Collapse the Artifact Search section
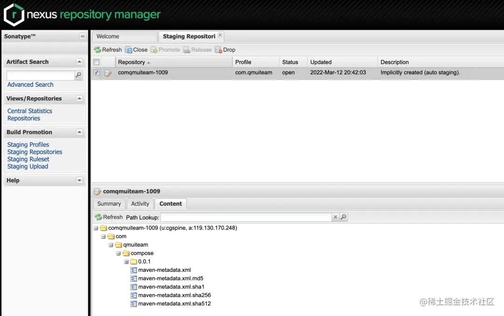 [x=79, y=61]
